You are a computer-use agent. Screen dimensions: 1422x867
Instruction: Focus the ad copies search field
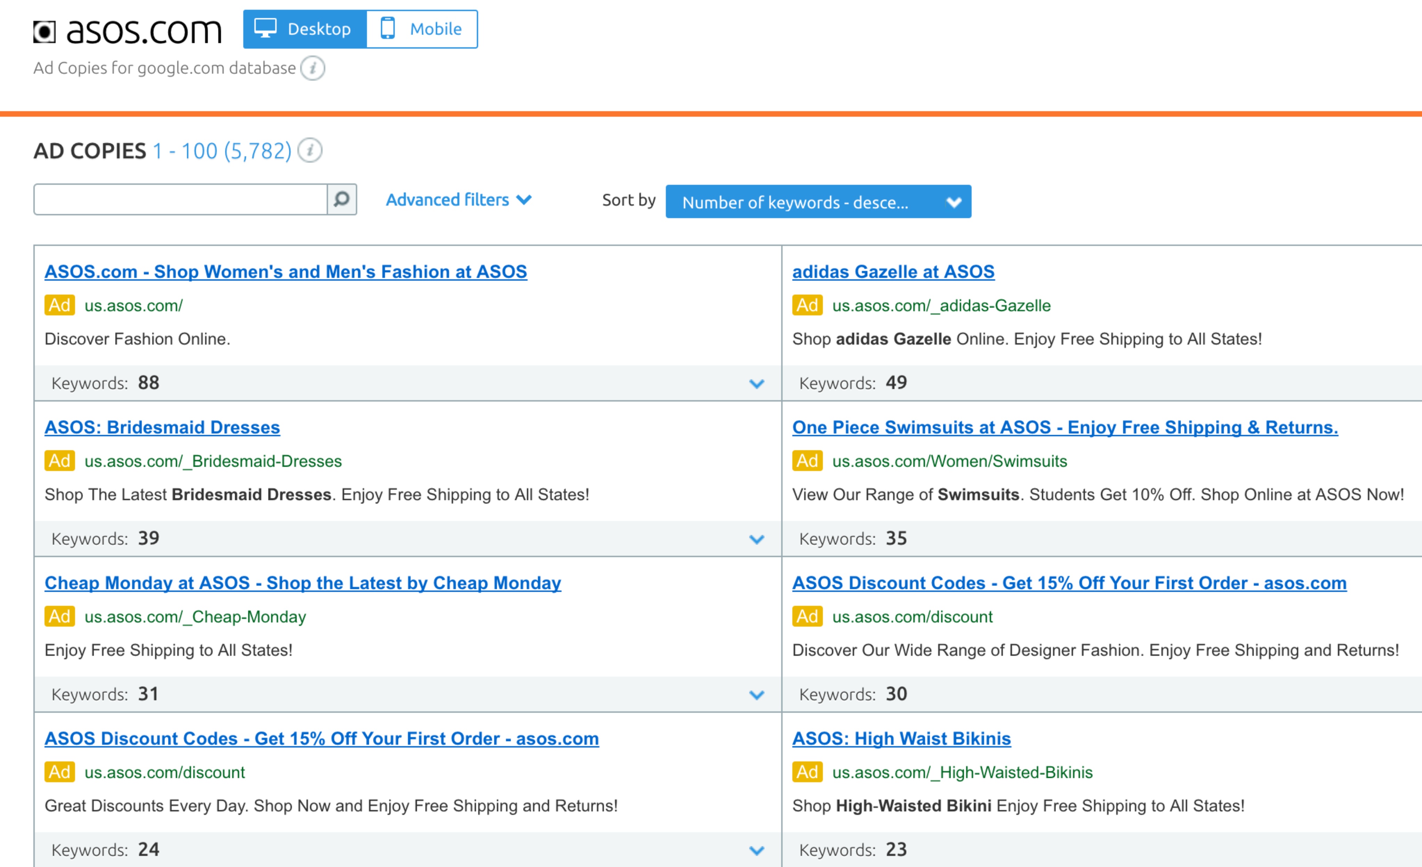tap(181, 200)
